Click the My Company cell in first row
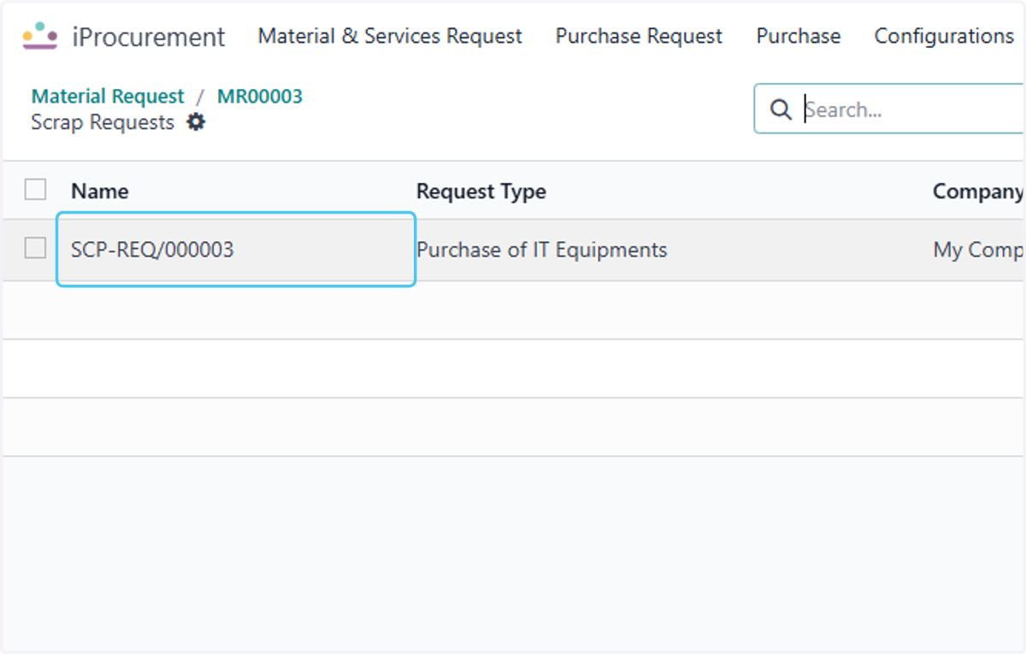Viewport: 1026px width, 654px height. tap(979, 250)
